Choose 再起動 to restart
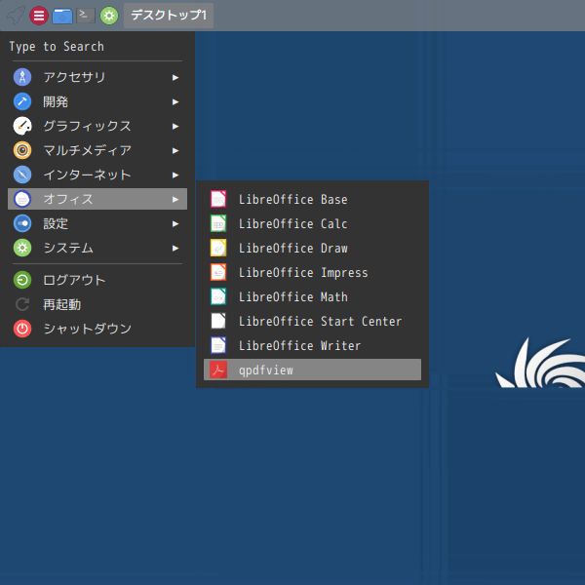 point(97,304)
